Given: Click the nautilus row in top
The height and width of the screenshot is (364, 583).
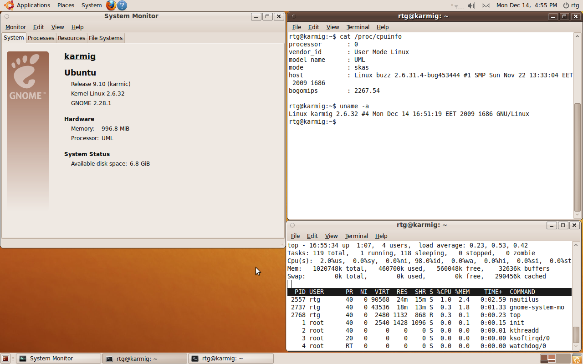Looking at the screenshot, I should click(430, 299).
